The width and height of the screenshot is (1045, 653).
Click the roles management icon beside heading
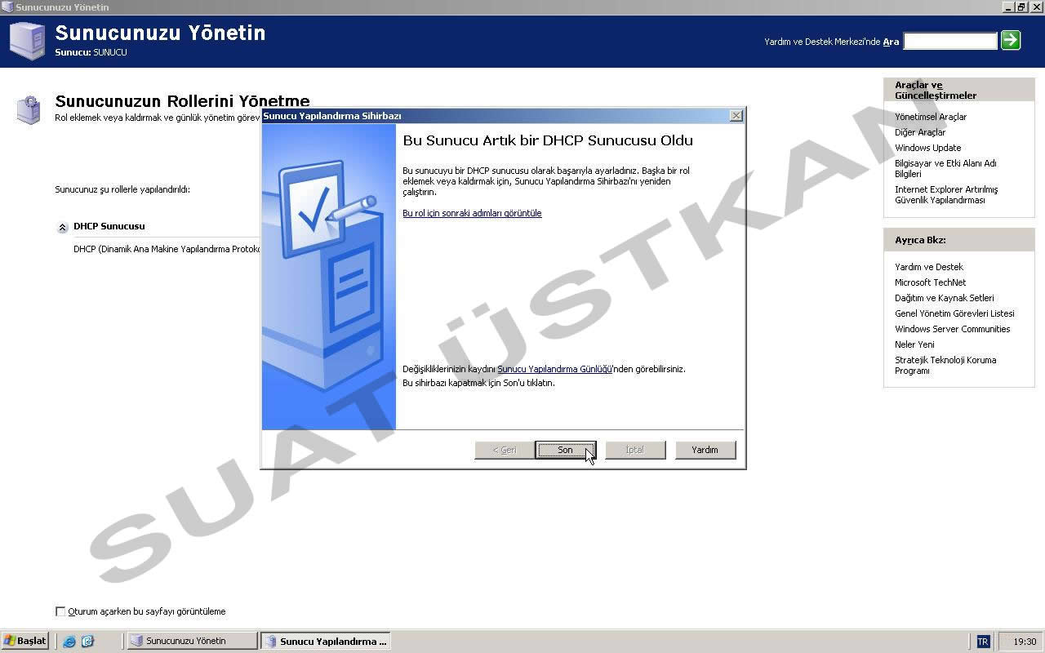click(x=29, y=109)
